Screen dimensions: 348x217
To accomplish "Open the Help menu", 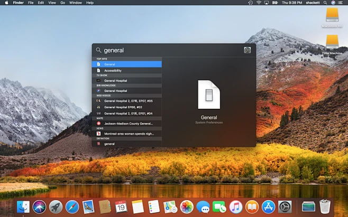I will 90,3.
